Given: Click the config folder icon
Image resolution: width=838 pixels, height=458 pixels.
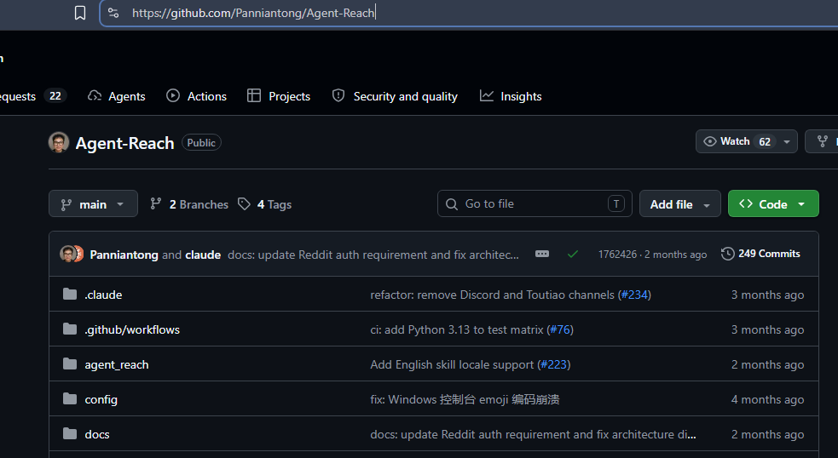Looking at the screenshot, I should pyautogui.click(x=70, y=398).
